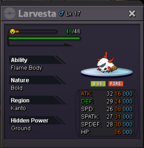The width and height of the screenshot is (144, 148).
Task: Click the Lv. 17 level text
Action: (73, 14)
